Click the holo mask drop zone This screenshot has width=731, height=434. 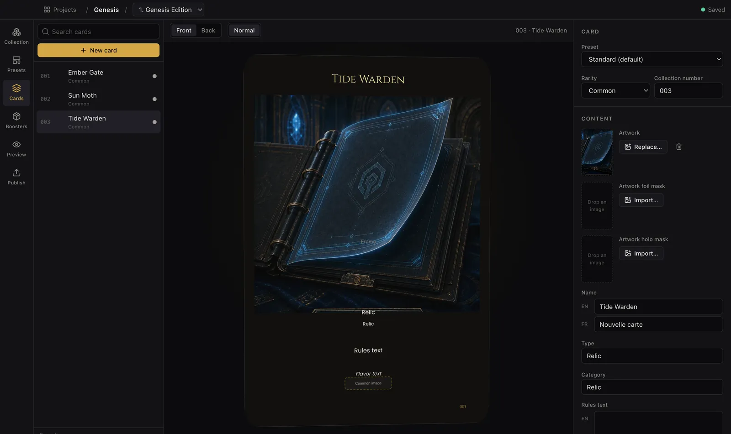597,259
